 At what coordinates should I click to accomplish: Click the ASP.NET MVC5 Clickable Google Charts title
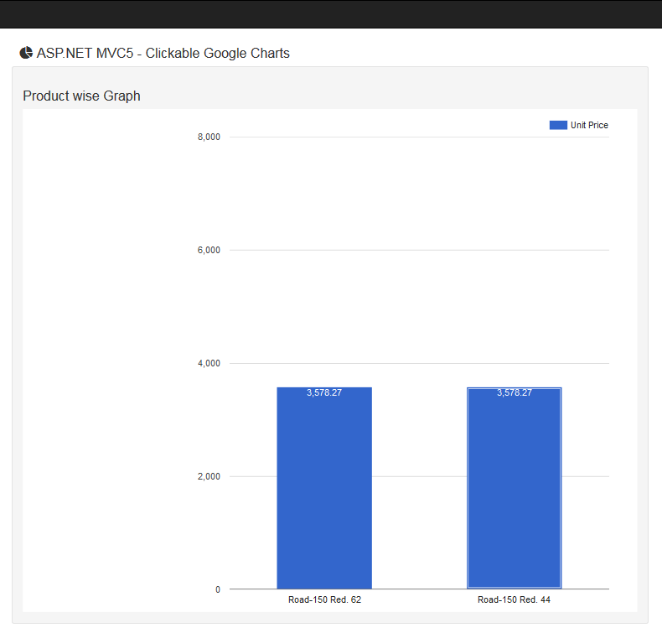click(163, 54)
